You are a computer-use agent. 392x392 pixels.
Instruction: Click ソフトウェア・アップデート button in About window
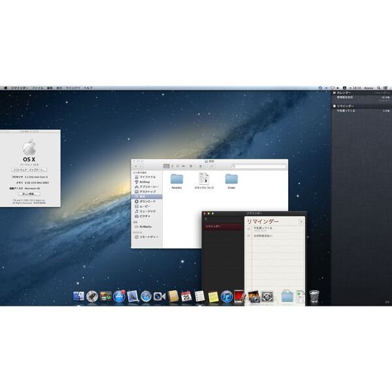point(29,170)
